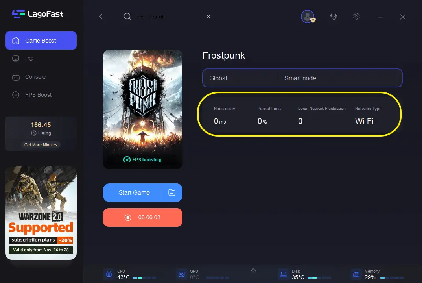Open game folder icon beside Start Game

(x=172, y=192)
